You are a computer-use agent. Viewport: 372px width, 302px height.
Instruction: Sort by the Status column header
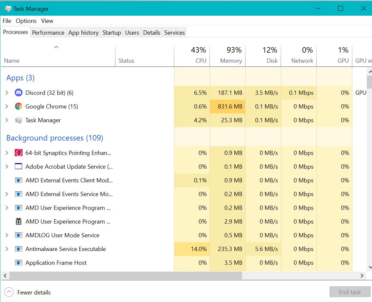point(144,56)
